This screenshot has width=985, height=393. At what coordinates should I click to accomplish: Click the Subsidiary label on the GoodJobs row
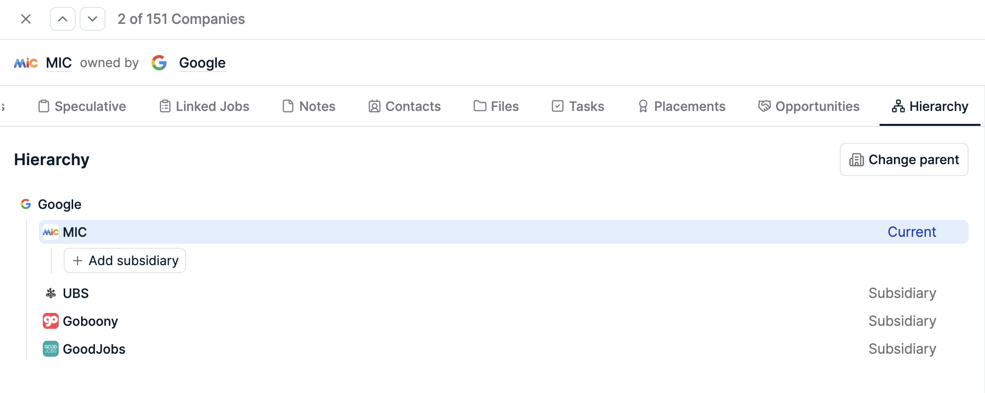(x=902, y=349)
